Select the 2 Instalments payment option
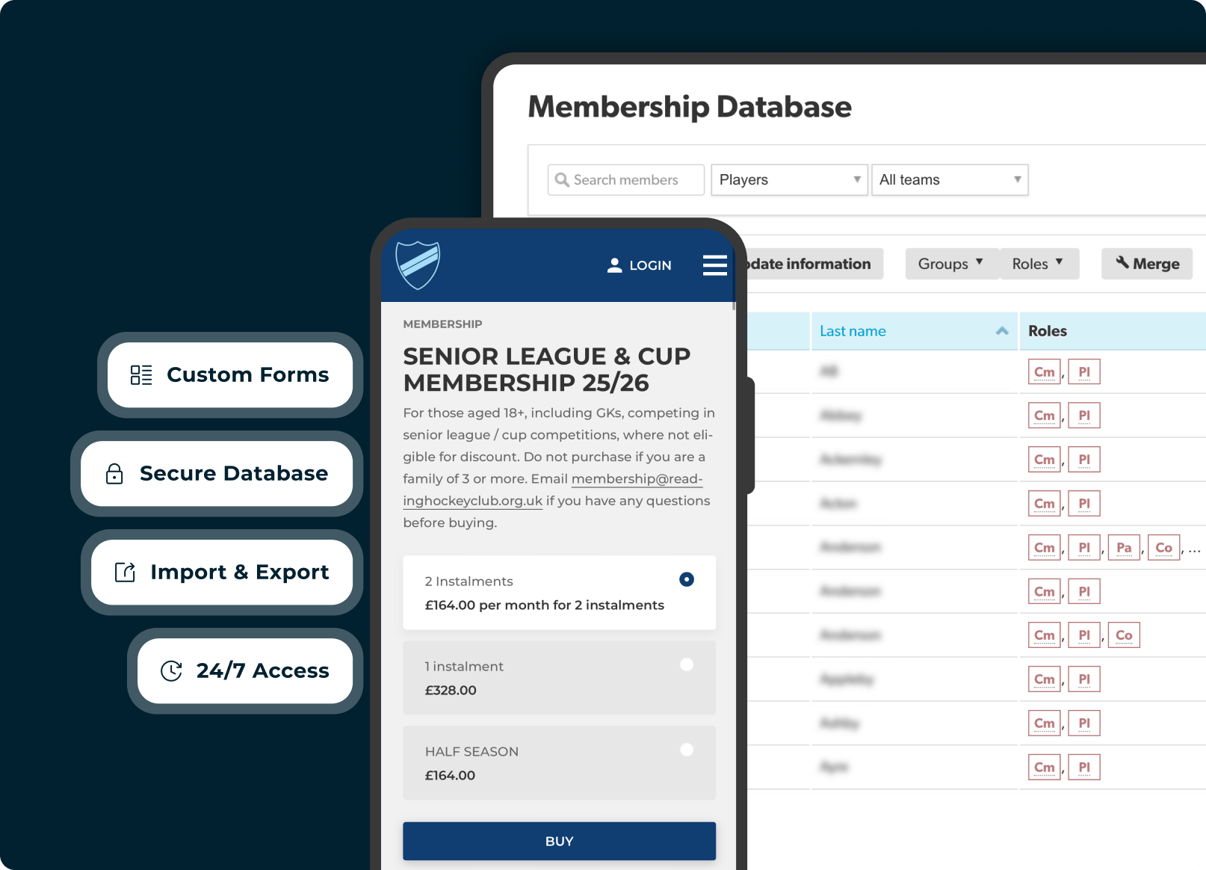The height and width of the screenshot is (870, 1206). [686, 579]
